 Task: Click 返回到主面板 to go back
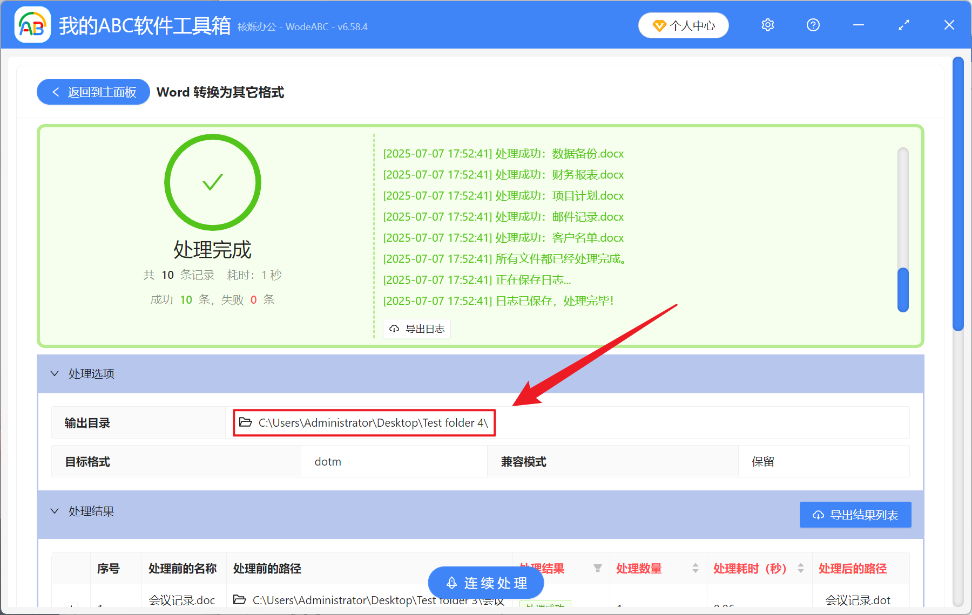coord(93,92)
